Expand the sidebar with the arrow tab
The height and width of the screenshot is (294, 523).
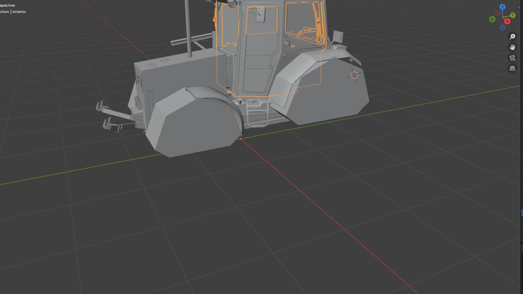[519, 7]
